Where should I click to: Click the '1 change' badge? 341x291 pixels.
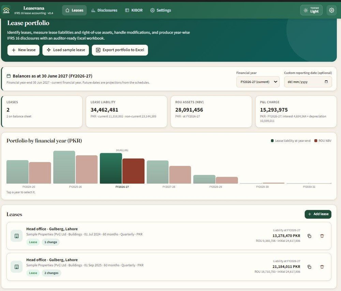(51, 242)
